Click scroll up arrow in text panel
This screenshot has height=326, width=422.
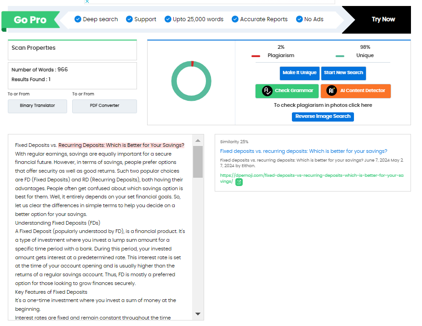(x=198, y=140)
